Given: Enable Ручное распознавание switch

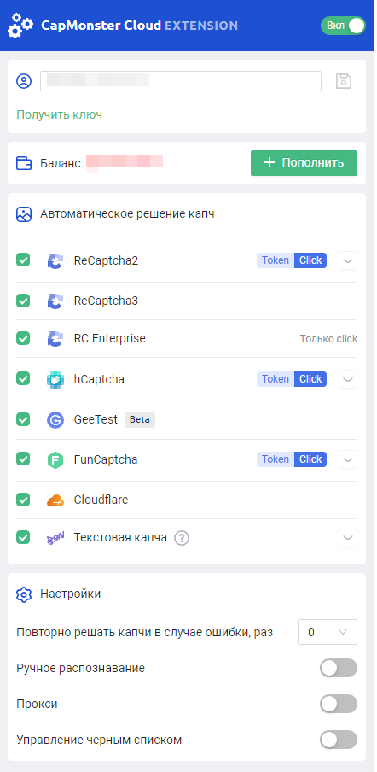Looking at the screenshot, I should pyautogui.click(x=338, y=668).
